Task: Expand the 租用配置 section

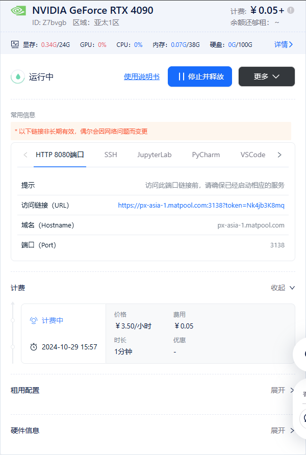Action: 283,390
